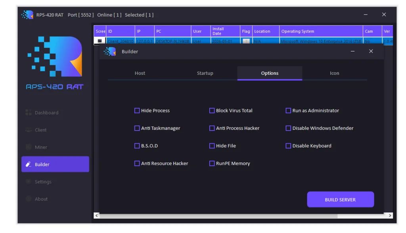Image resolution: width=406 pixels, height=233 pixels.
Task: Open the Settings section in the sidebar
Action: pos(43,182)
